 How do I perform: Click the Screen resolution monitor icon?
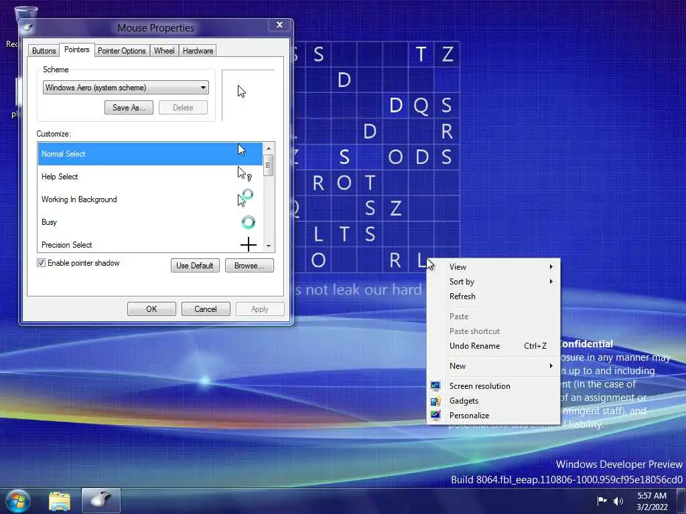click(435, 386)
